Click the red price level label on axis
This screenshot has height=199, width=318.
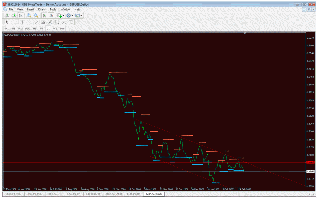[x=310, y=162]
